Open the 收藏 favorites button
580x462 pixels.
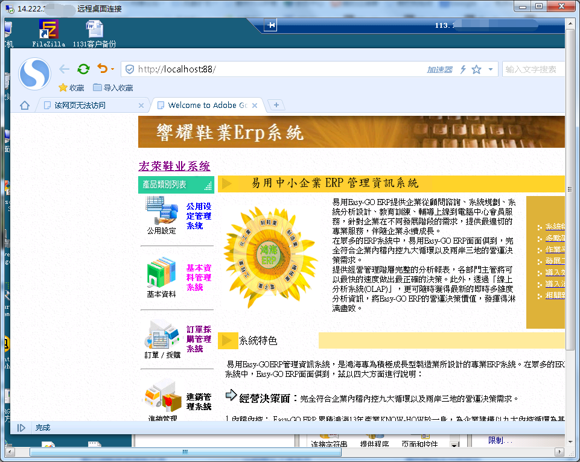tap(71, 87)
